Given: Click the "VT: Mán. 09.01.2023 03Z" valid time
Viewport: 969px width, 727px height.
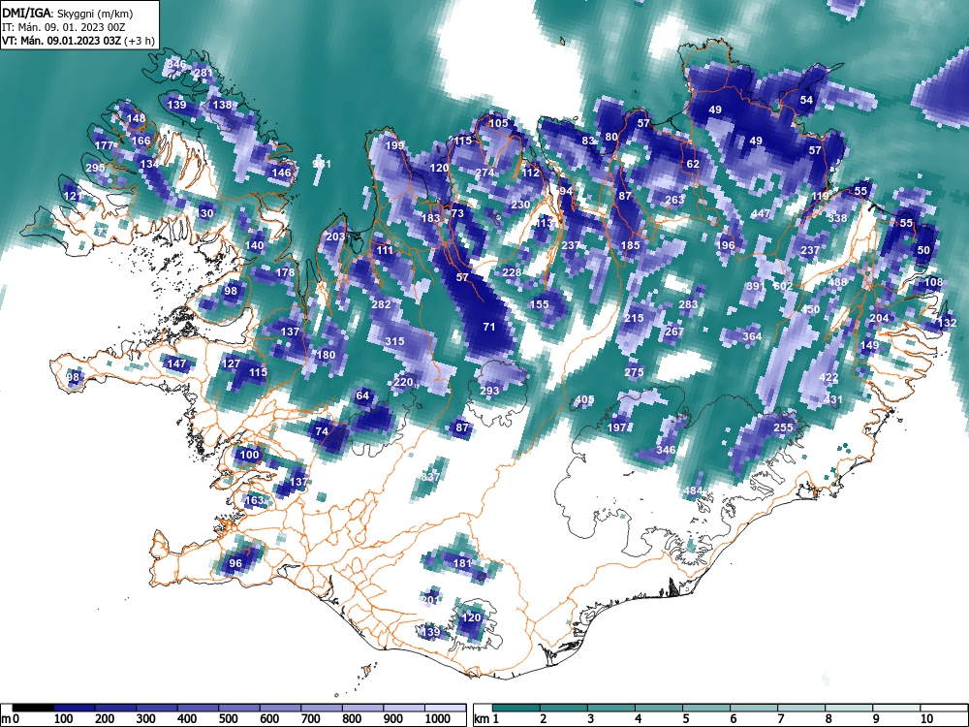Looking at the screenshot, I should coord(62,41).
